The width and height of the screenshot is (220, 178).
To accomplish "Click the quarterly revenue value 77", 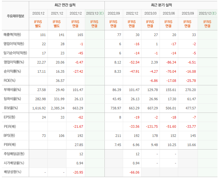I will point(119,35).
